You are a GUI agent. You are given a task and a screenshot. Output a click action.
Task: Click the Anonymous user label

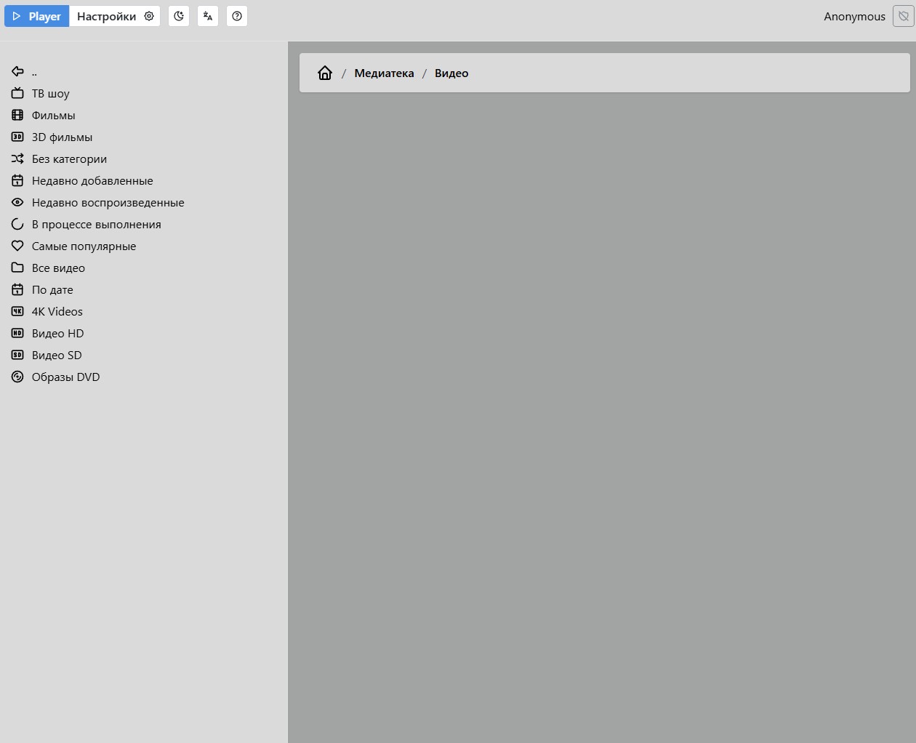854,16
